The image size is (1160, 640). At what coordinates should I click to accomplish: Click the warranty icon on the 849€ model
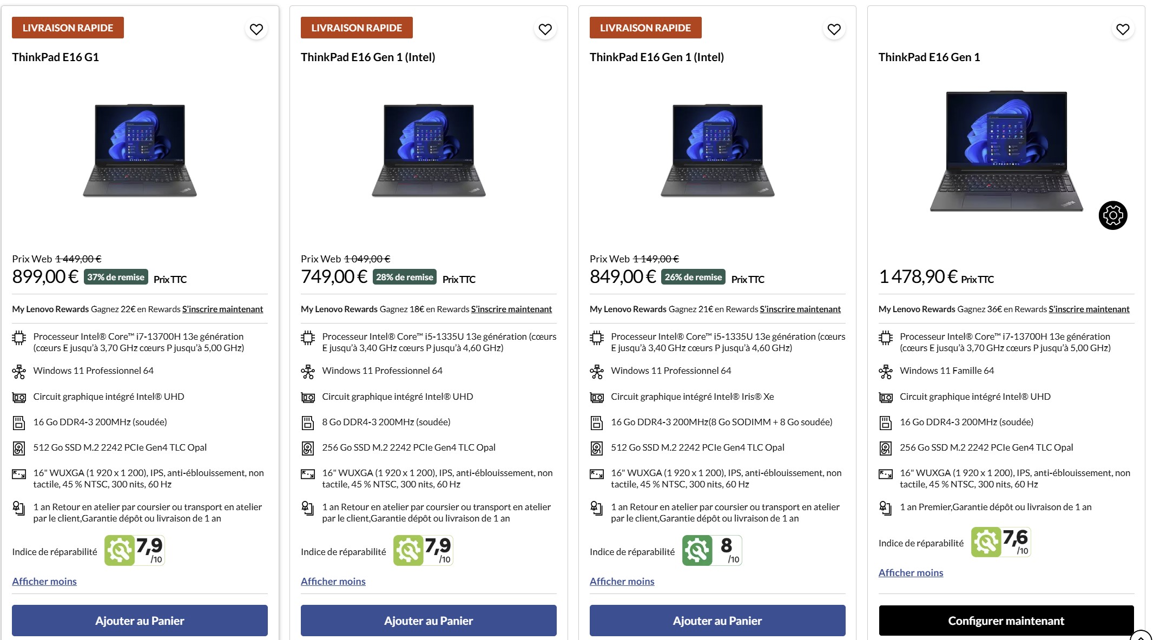tap(597, 509)
